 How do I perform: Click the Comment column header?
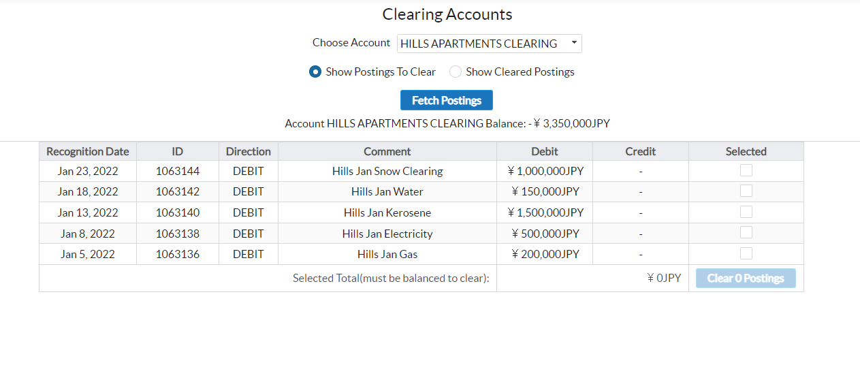387,151
